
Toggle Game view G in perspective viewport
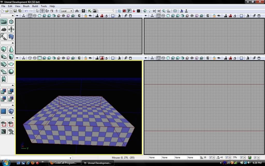pyautogui.click(x=79, y=58)
